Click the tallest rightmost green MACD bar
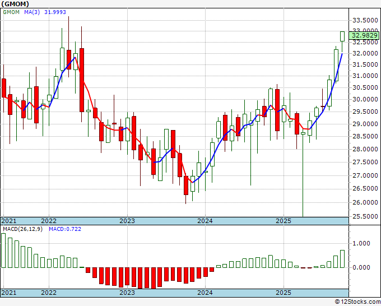 [x=342, y=259]
